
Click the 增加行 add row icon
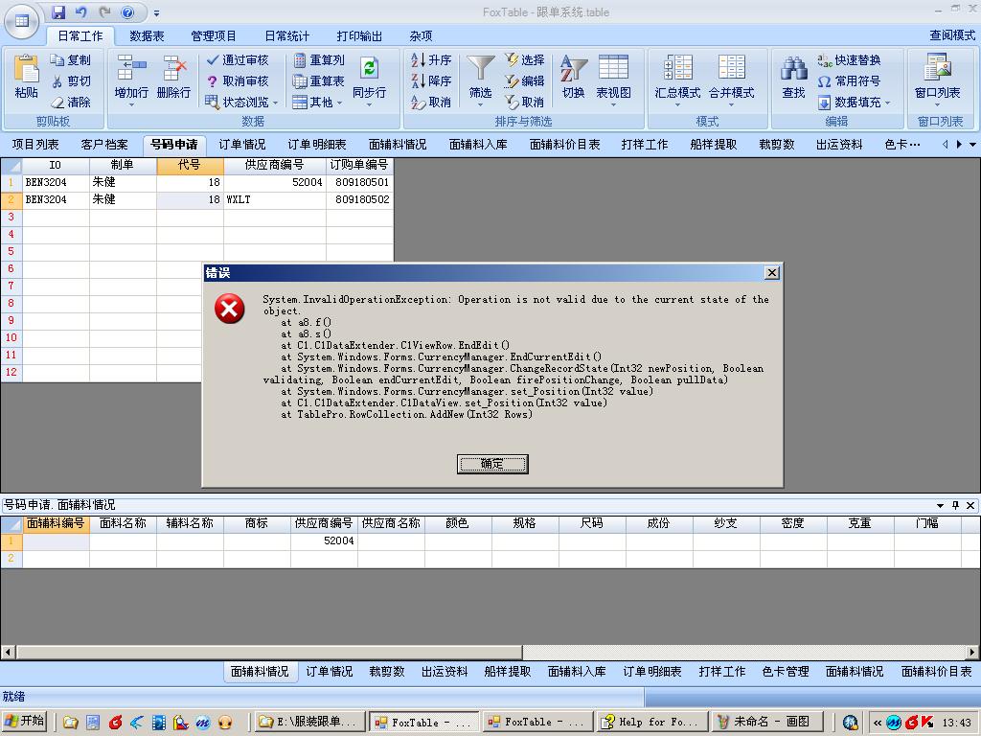click(x=131, y=69)
